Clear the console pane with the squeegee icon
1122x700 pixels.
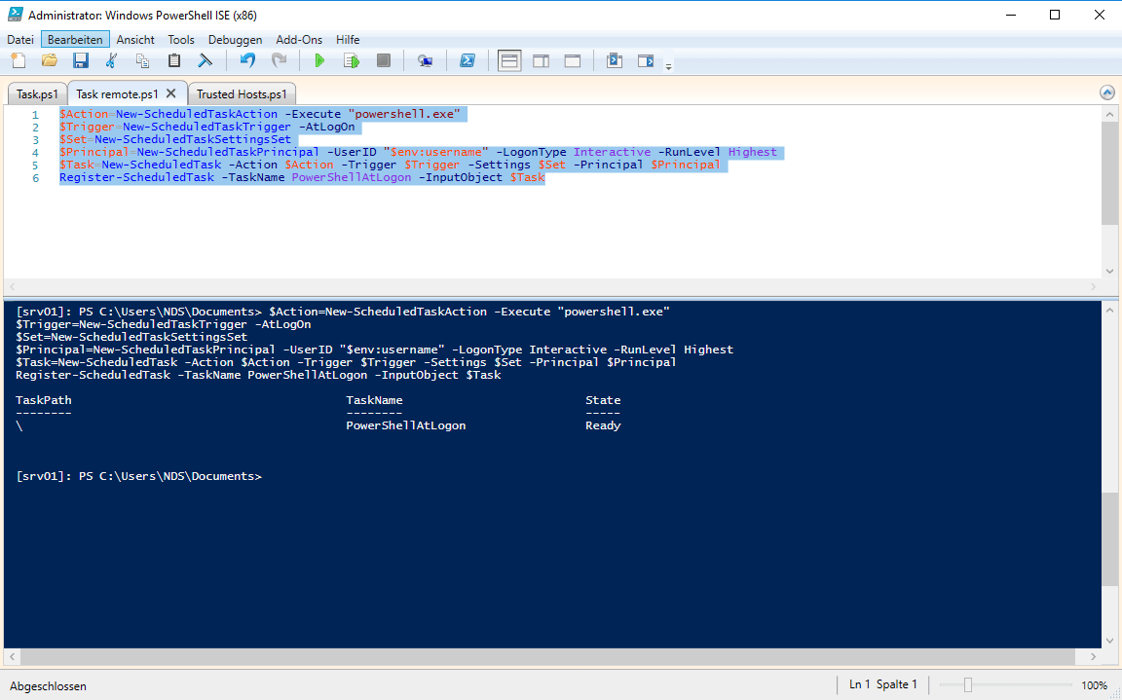coord(206,61)
